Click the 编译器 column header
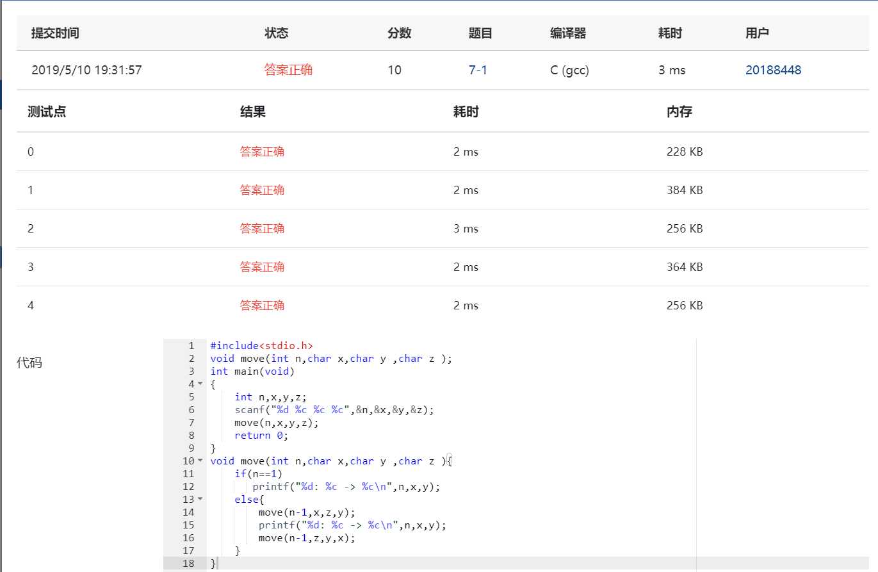This screenshot has height=572, width=878. point(567,33)
